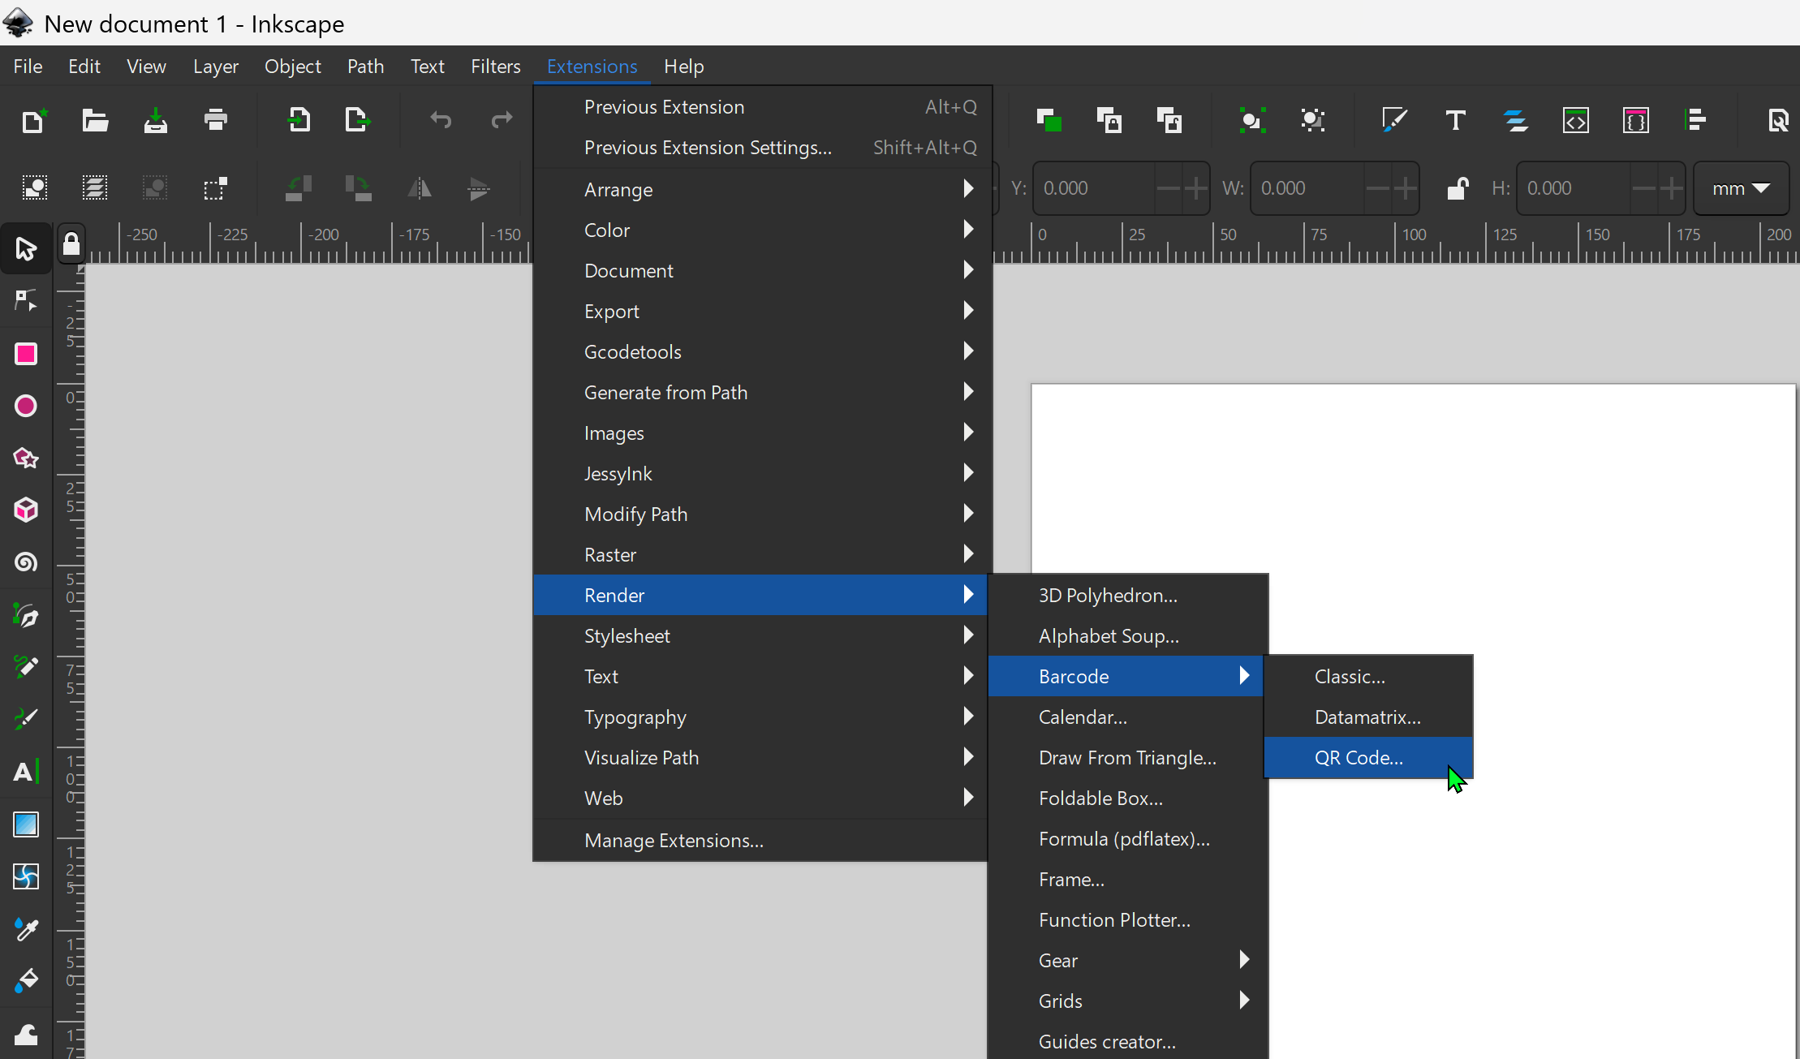Select the Bezier pen tool
This screenshot has width=1800, height=1059.
(26, 615)
